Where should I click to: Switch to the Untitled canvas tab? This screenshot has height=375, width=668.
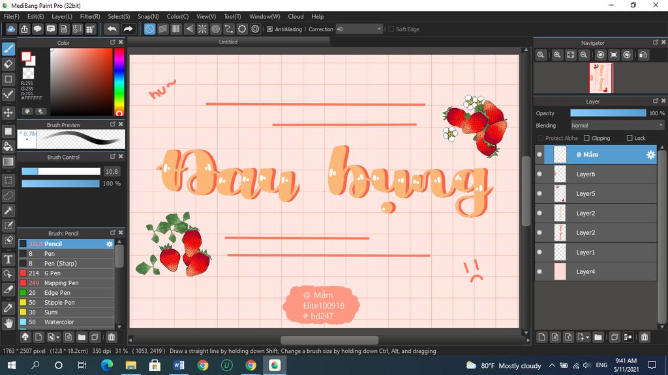(228, 42)
